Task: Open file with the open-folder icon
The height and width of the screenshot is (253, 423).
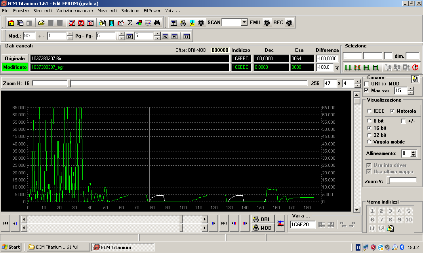Action: 41,23
